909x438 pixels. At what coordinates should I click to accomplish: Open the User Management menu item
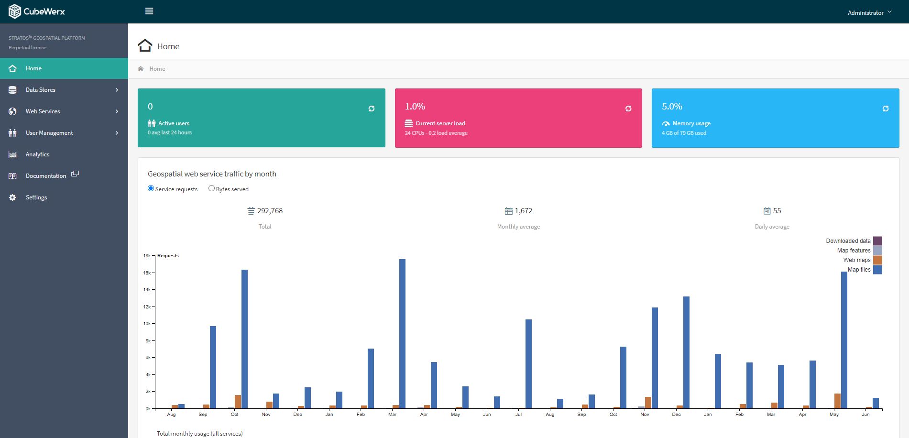pos(64,133)
